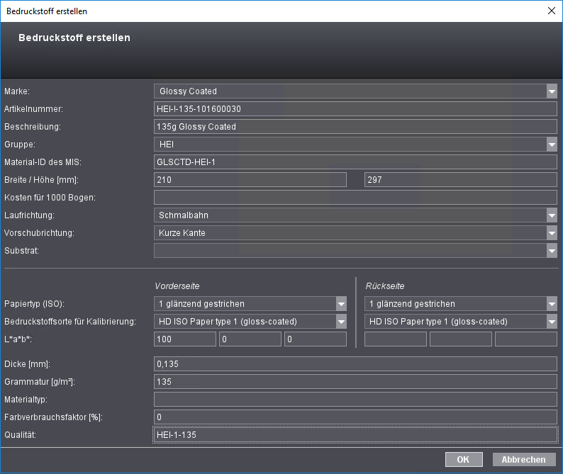The image size is (563, 474).
Task: Click the Kosten für 1000 Bogen field
Action: (355, 198)
